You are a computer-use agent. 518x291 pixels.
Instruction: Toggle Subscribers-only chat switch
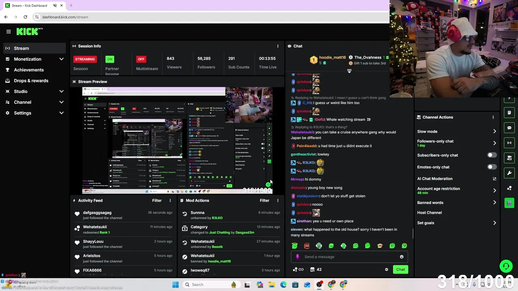point(492,155)
